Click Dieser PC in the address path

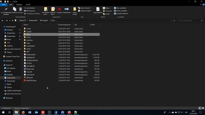coord(23,20)
